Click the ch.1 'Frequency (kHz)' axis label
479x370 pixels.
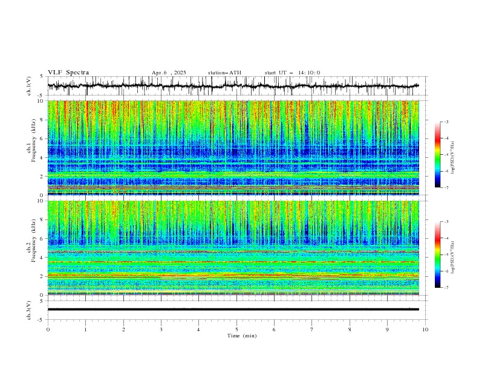coord(34,141)
